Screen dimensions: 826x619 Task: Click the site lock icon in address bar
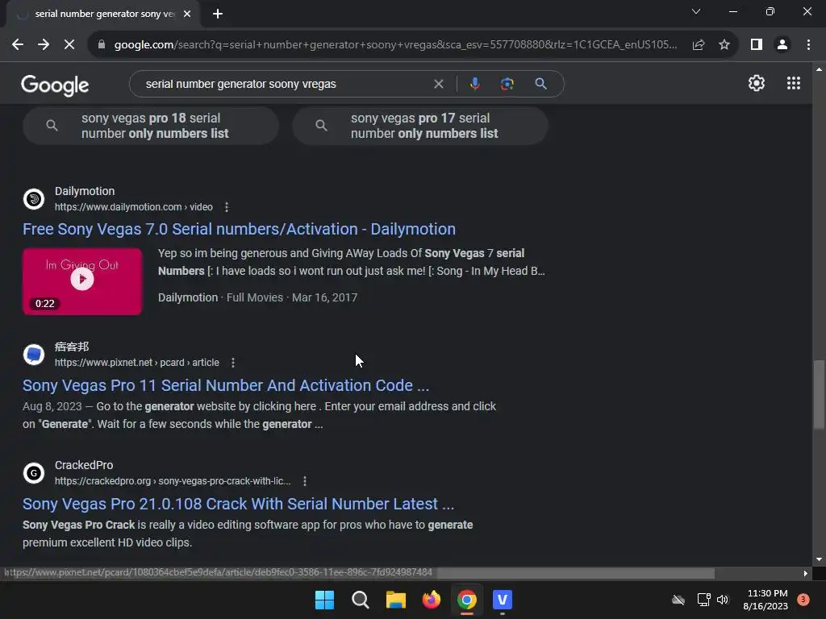[x=102, y=45]
